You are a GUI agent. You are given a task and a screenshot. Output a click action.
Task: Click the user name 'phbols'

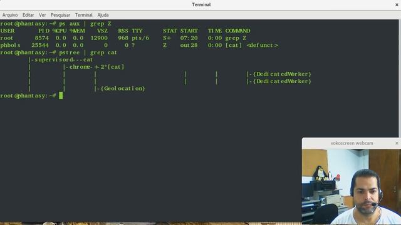(10, 46)
